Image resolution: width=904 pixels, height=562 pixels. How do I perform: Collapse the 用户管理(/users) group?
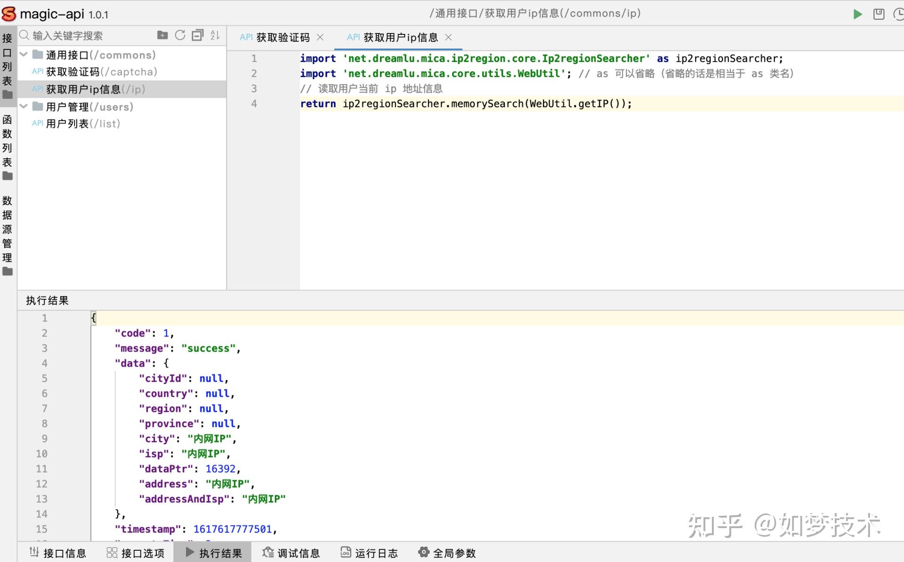(x=24, y=107)
